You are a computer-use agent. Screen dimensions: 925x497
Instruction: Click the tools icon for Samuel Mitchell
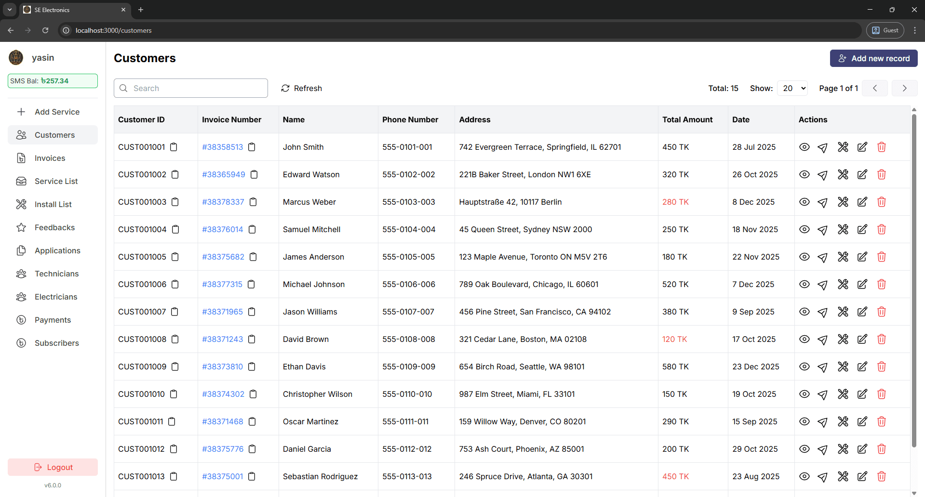click(843, 229)
